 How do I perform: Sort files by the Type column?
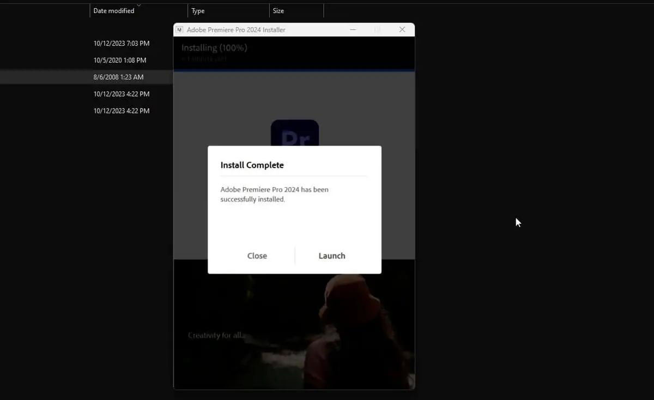[198, 11]
